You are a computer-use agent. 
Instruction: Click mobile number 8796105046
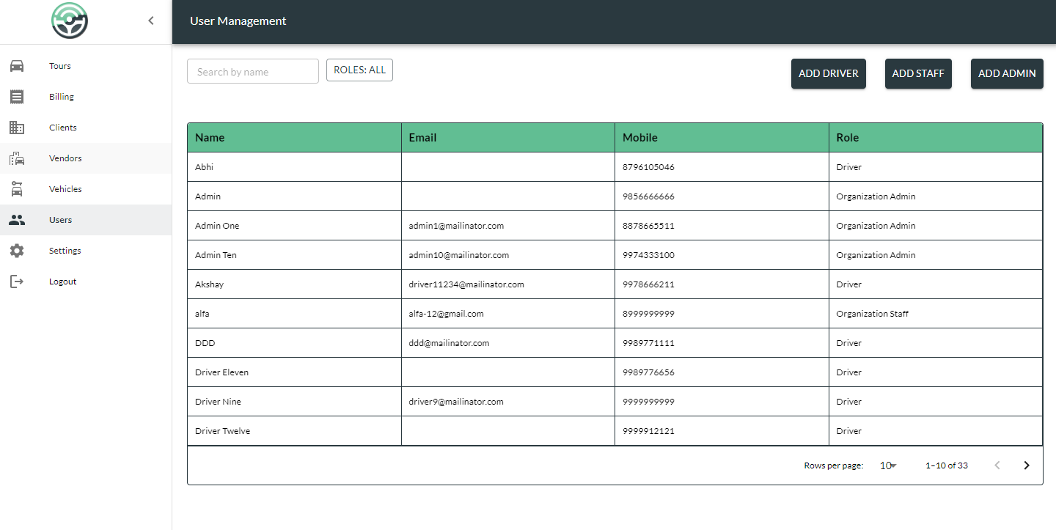[648, 167]
